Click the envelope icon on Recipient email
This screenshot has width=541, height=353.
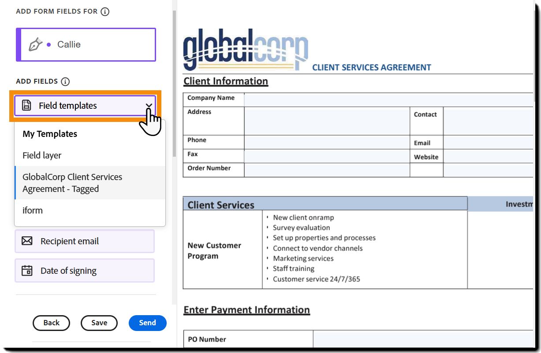(x=27, y=241)
